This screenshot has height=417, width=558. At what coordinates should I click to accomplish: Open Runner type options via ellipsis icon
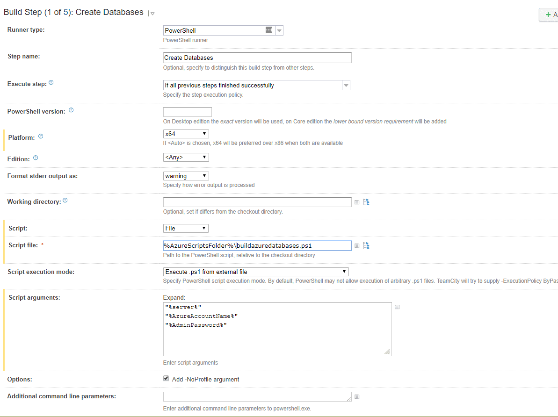(x=269, y=30)
